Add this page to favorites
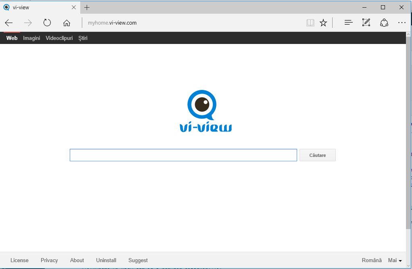 pyautogui.click(x=323, y=23)
